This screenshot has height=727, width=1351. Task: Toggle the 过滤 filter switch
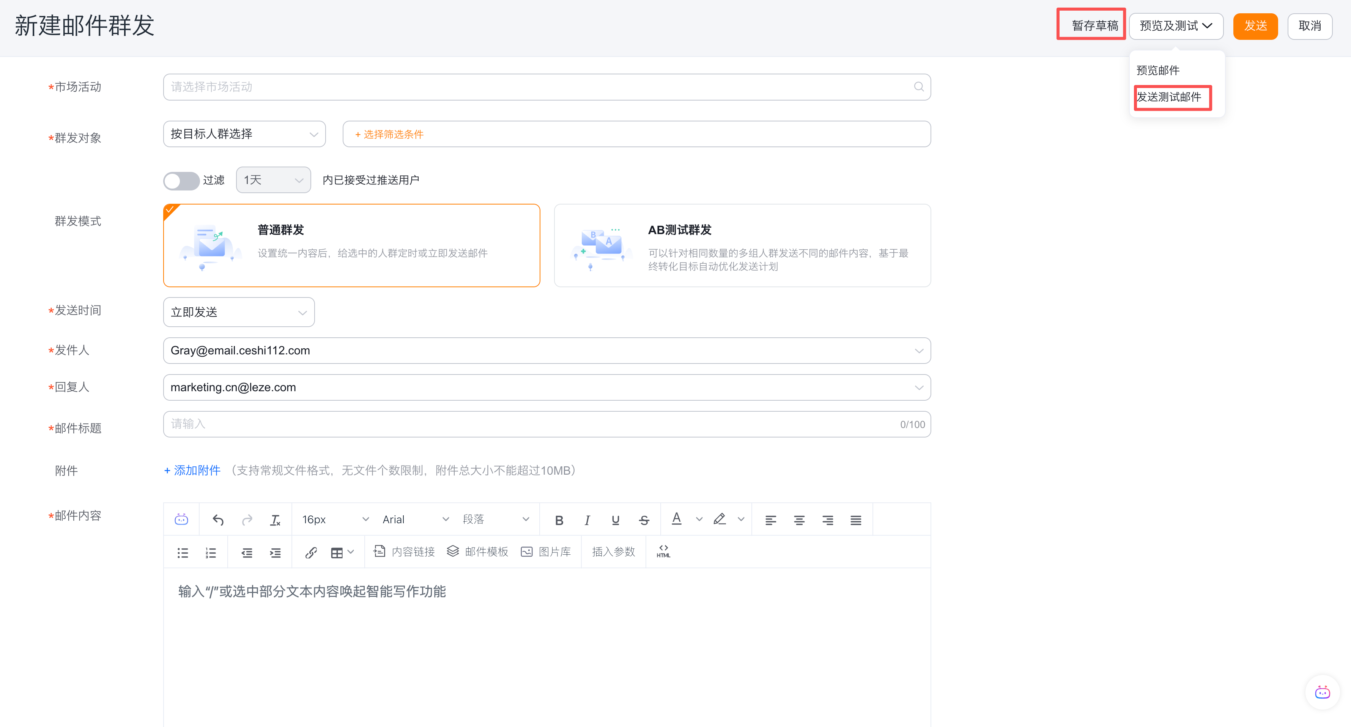180,181
